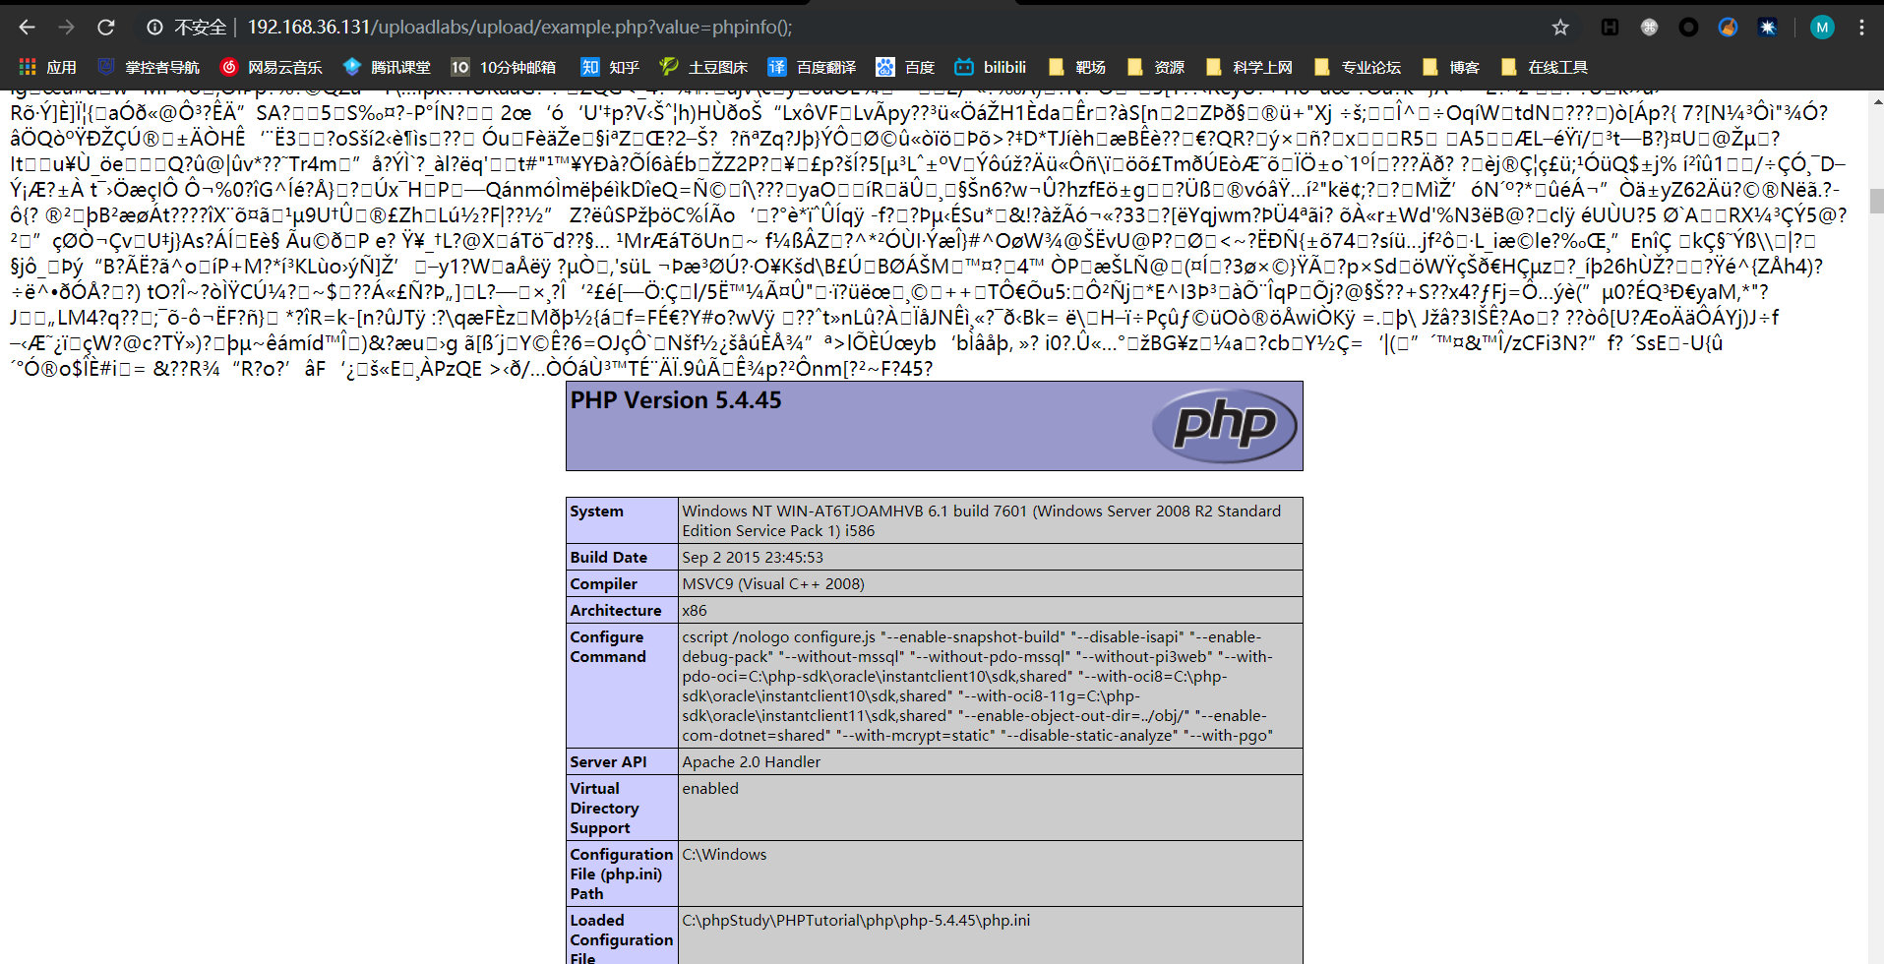Click the browser forward arrow

point(66,28)
